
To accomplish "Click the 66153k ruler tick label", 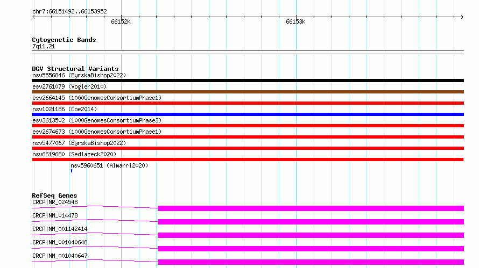I will (295, 21).
